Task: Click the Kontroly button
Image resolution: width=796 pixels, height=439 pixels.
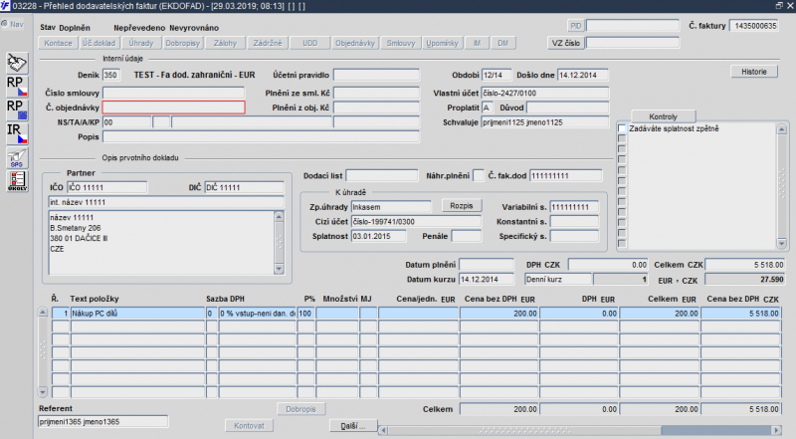Action: pyautogui.click(x=663, y=116)
